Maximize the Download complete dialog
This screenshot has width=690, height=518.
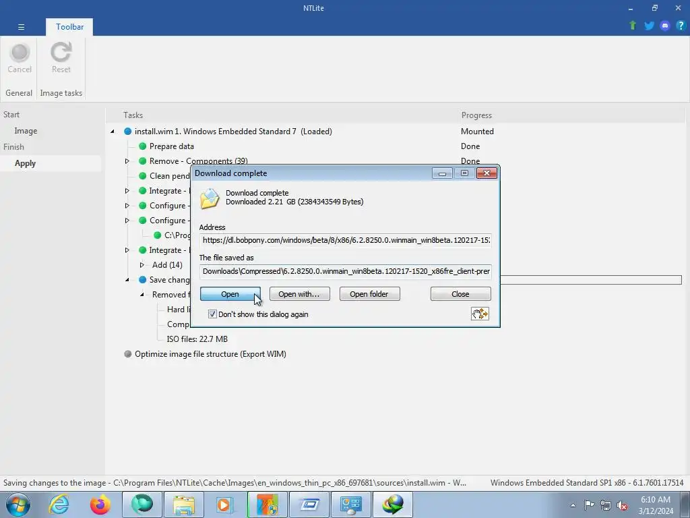(x=464, y=173)
